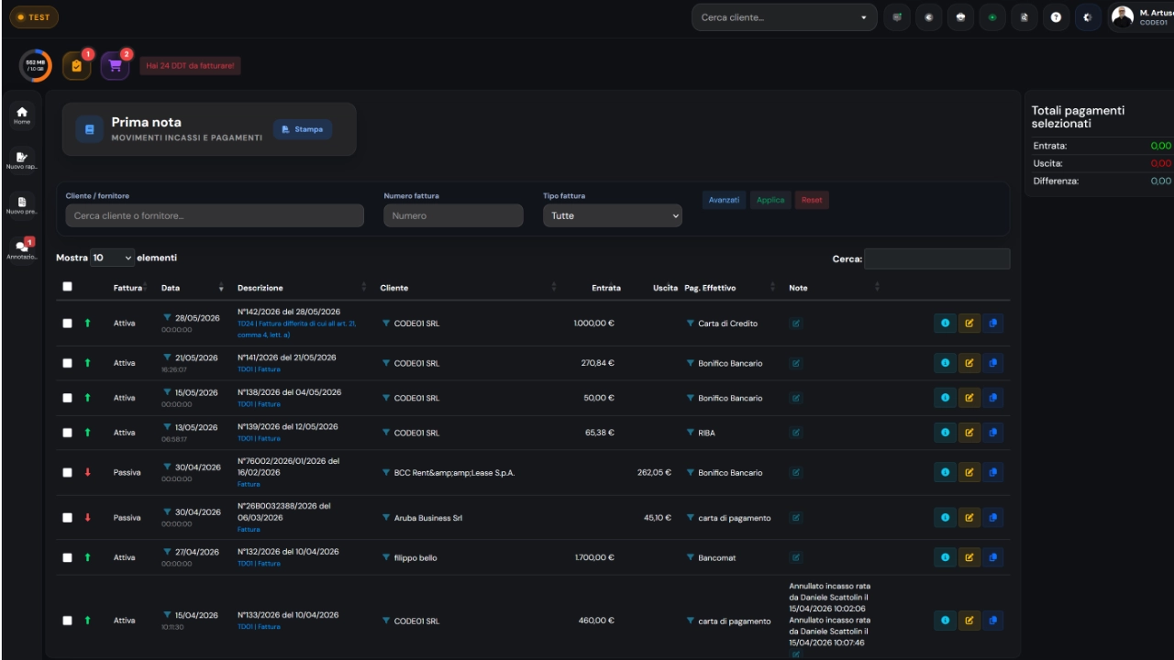Filter by client Aruba Business Srl funnel
Viewport: 1174px width, 660px height.
pyautogui.click(x=386, y=518)
